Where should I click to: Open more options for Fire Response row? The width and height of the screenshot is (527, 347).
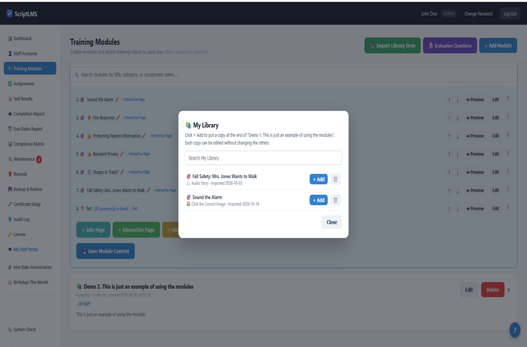[x=508, y=117]
